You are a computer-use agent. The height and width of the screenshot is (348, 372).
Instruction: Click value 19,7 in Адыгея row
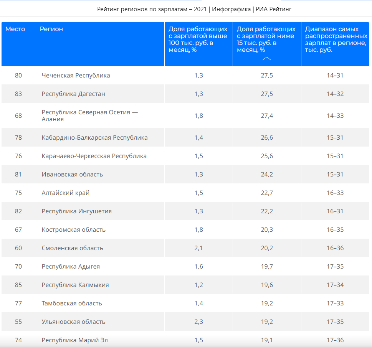pyautogui.click(x=267, y=266)
